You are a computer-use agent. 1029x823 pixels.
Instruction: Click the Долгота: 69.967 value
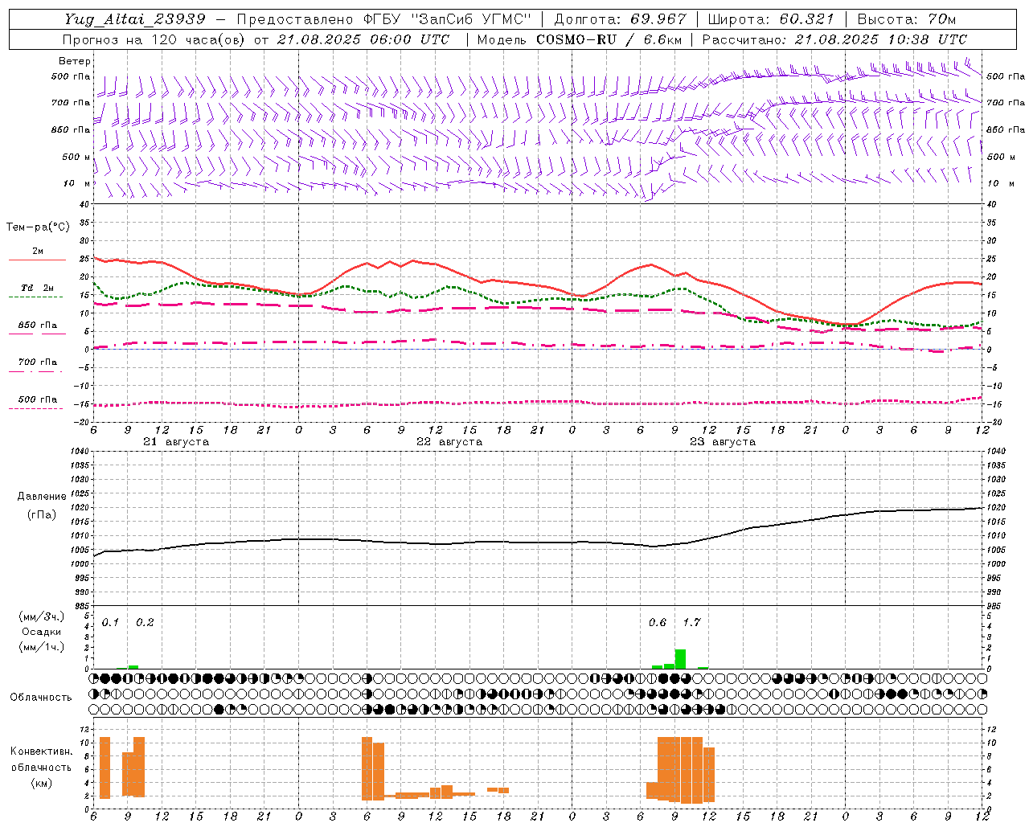coord(621,19)
